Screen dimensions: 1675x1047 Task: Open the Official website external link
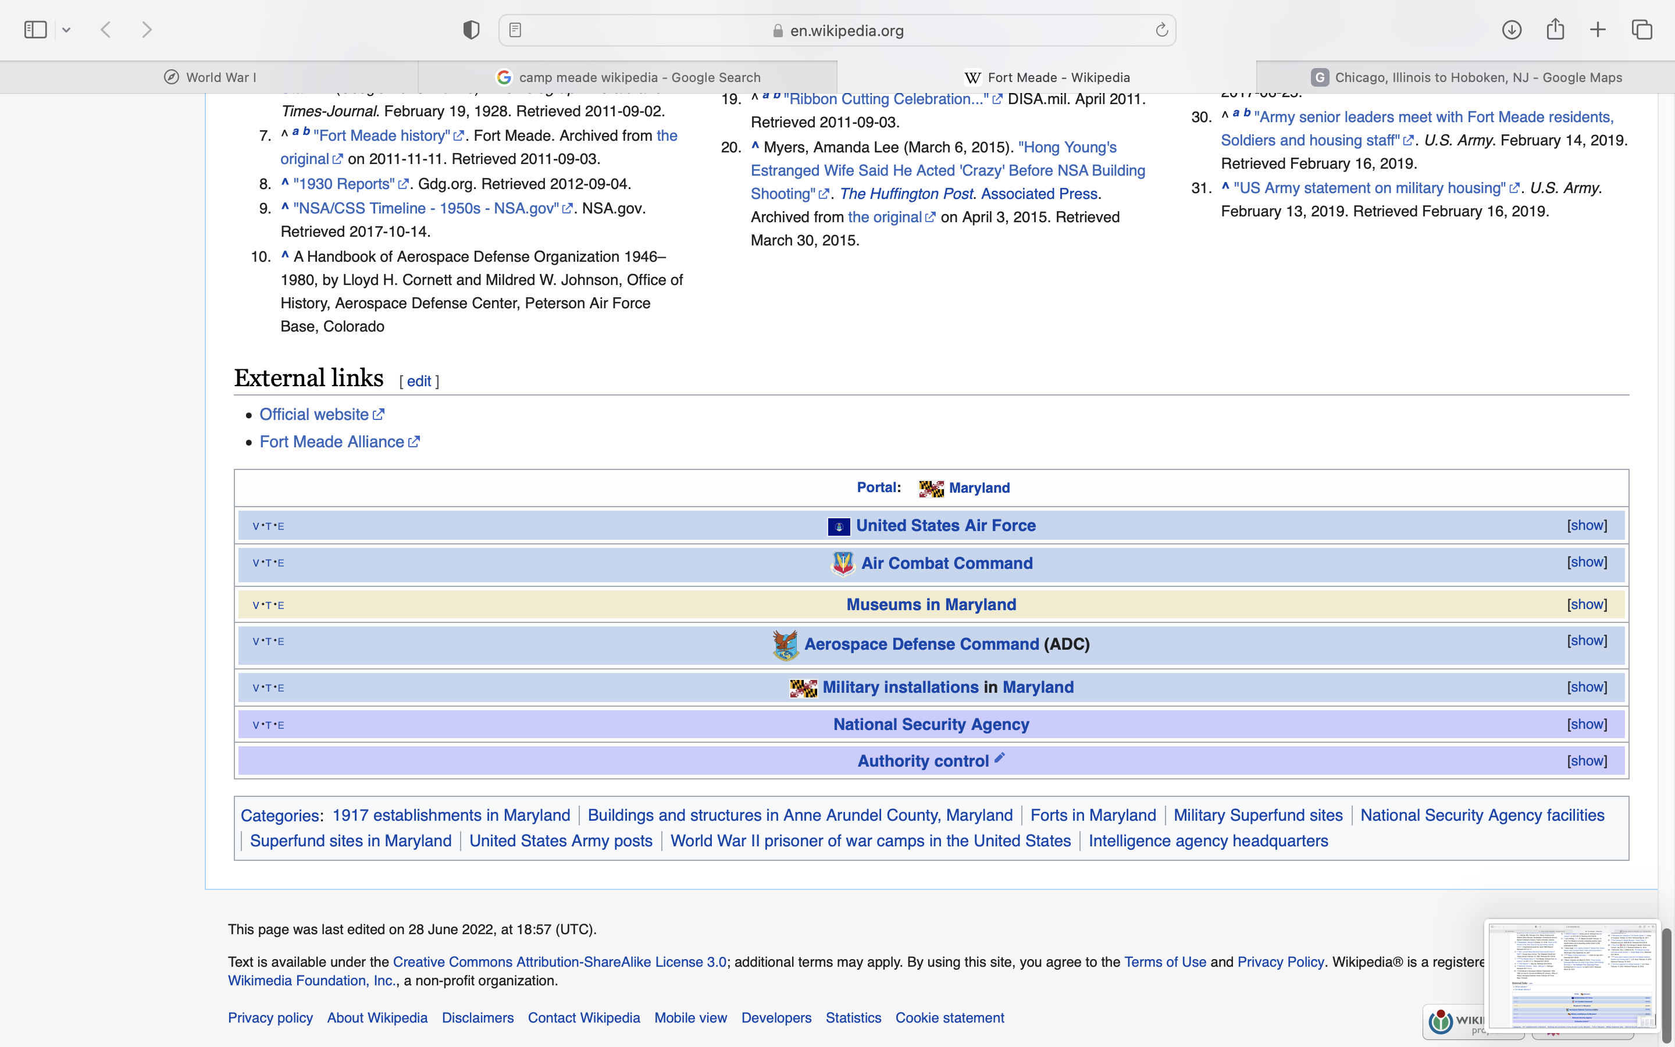pos(314,414)
